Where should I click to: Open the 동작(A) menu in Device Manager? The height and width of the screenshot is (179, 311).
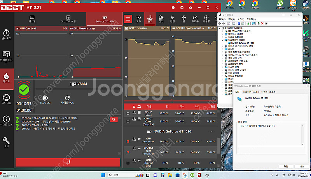pyautogui.click(x=231, y=19)
